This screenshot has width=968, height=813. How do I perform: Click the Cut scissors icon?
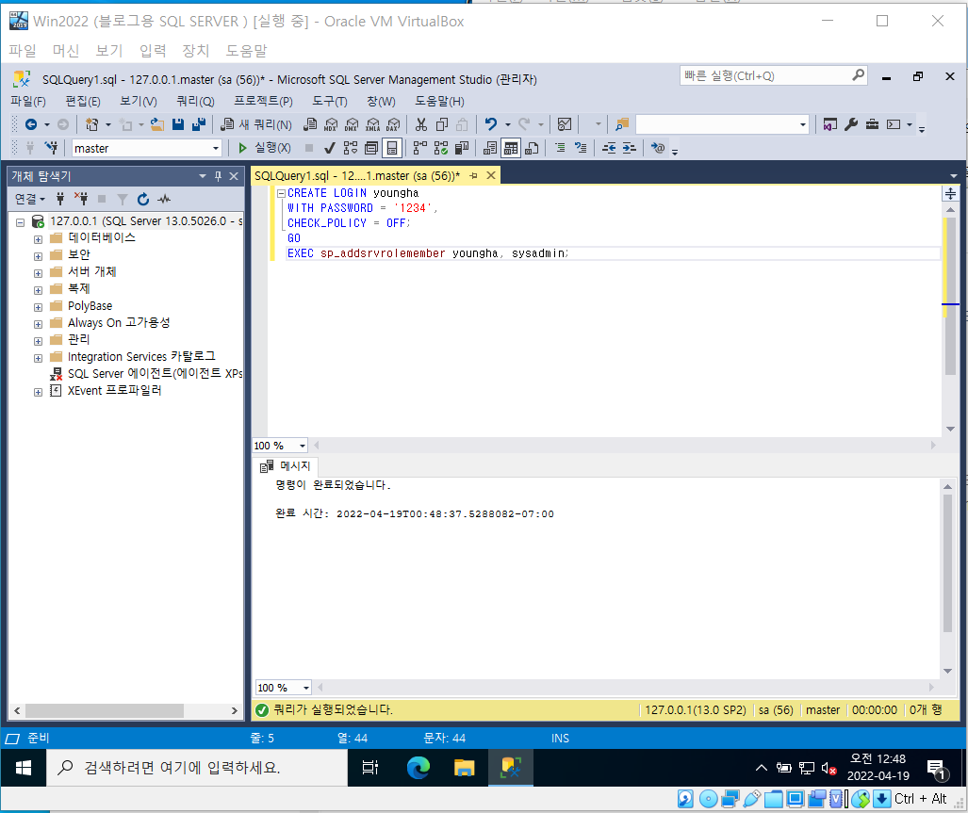click(x=421, y=124)
